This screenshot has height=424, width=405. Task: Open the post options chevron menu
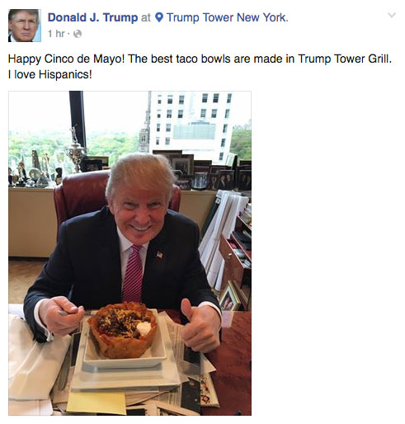[x=392, y=15]
